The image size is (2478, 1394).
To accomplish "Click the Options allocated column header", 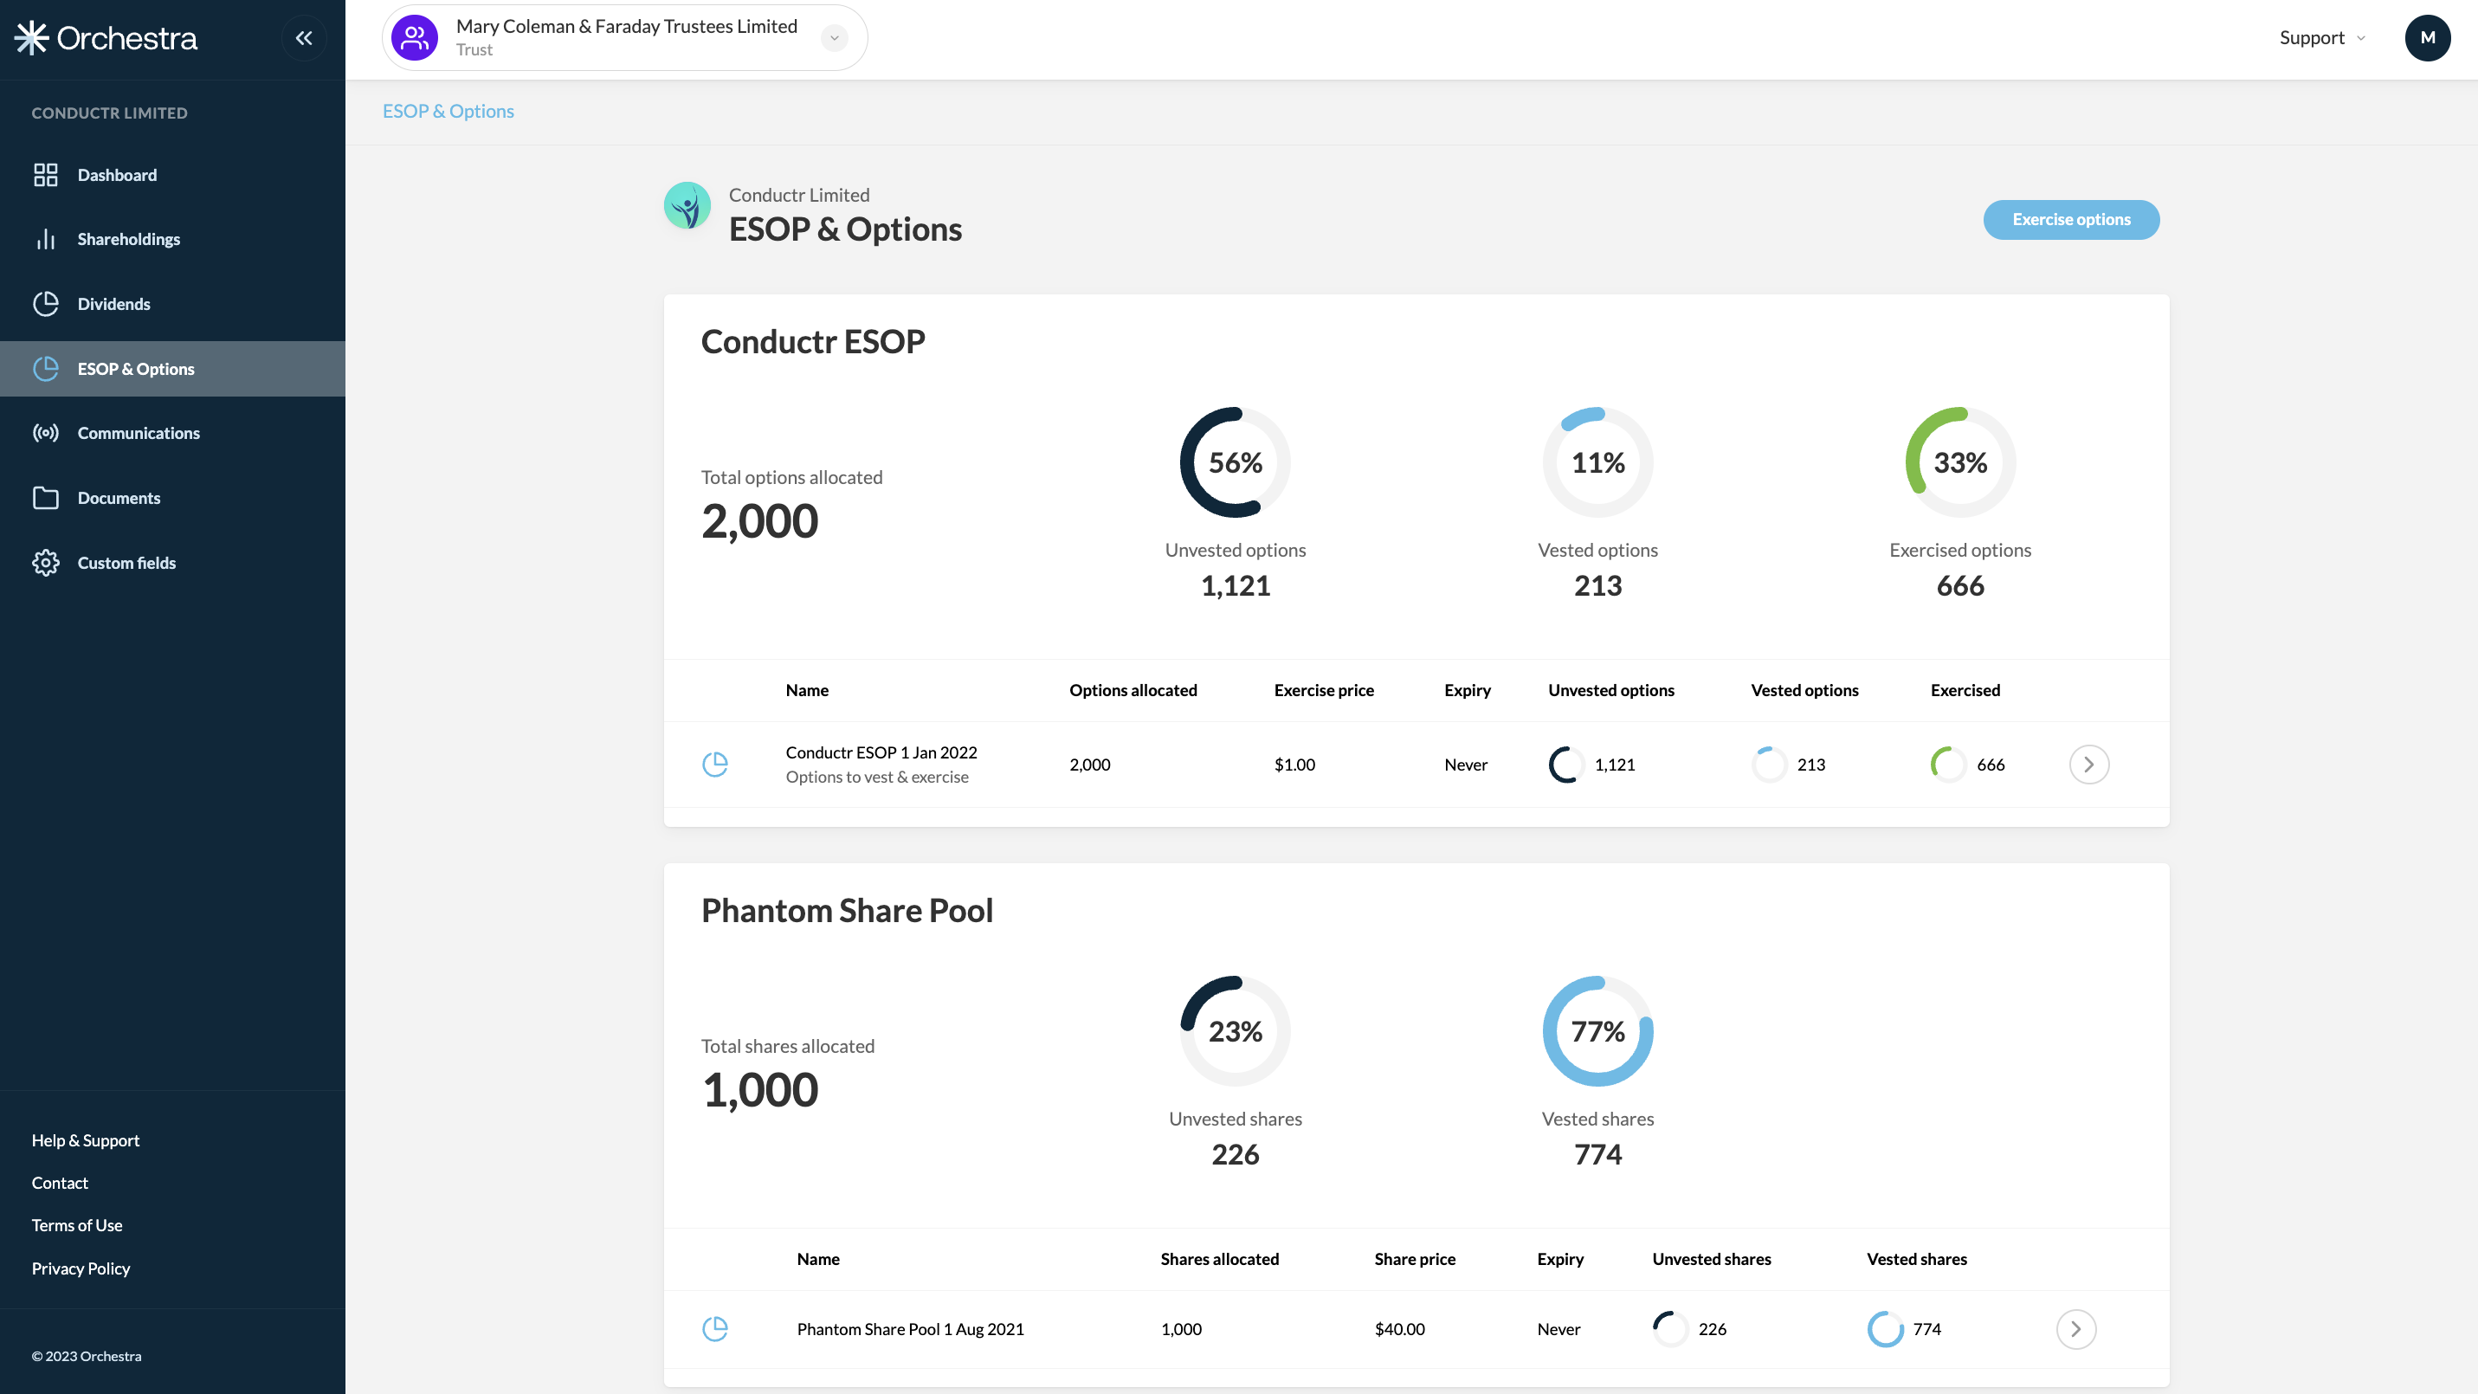I will pos(1133,691).
